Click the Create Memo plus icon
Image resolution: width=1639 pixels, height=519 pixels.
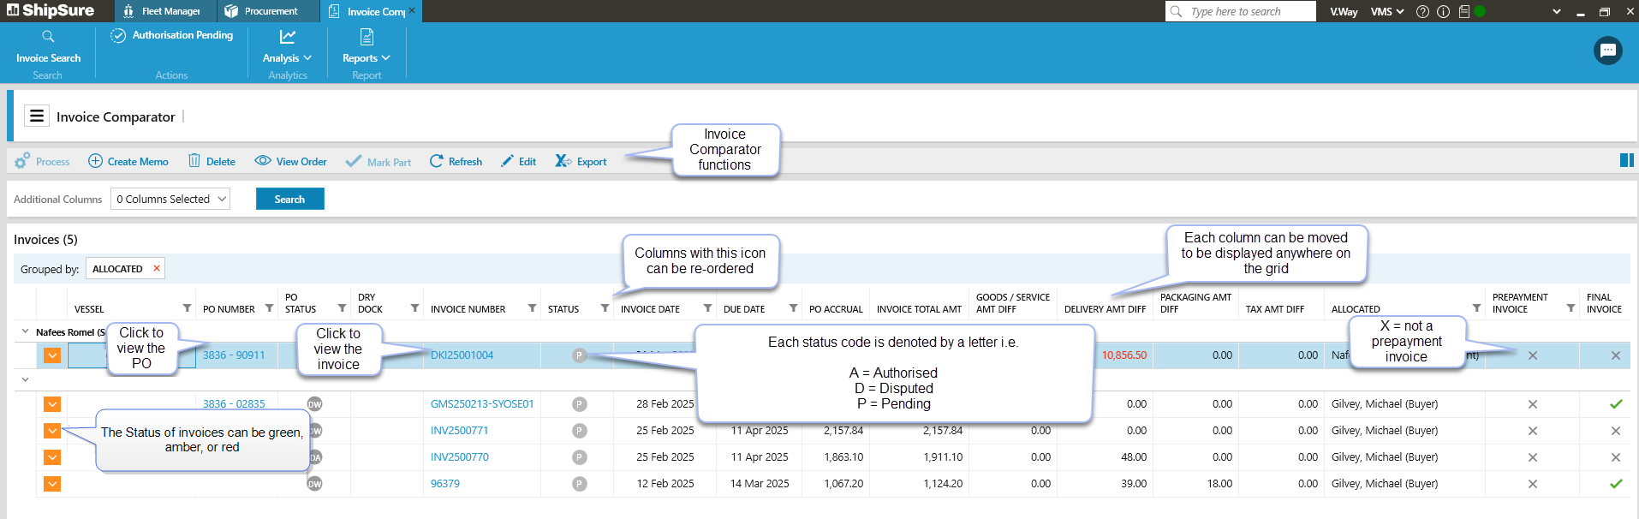95,161
